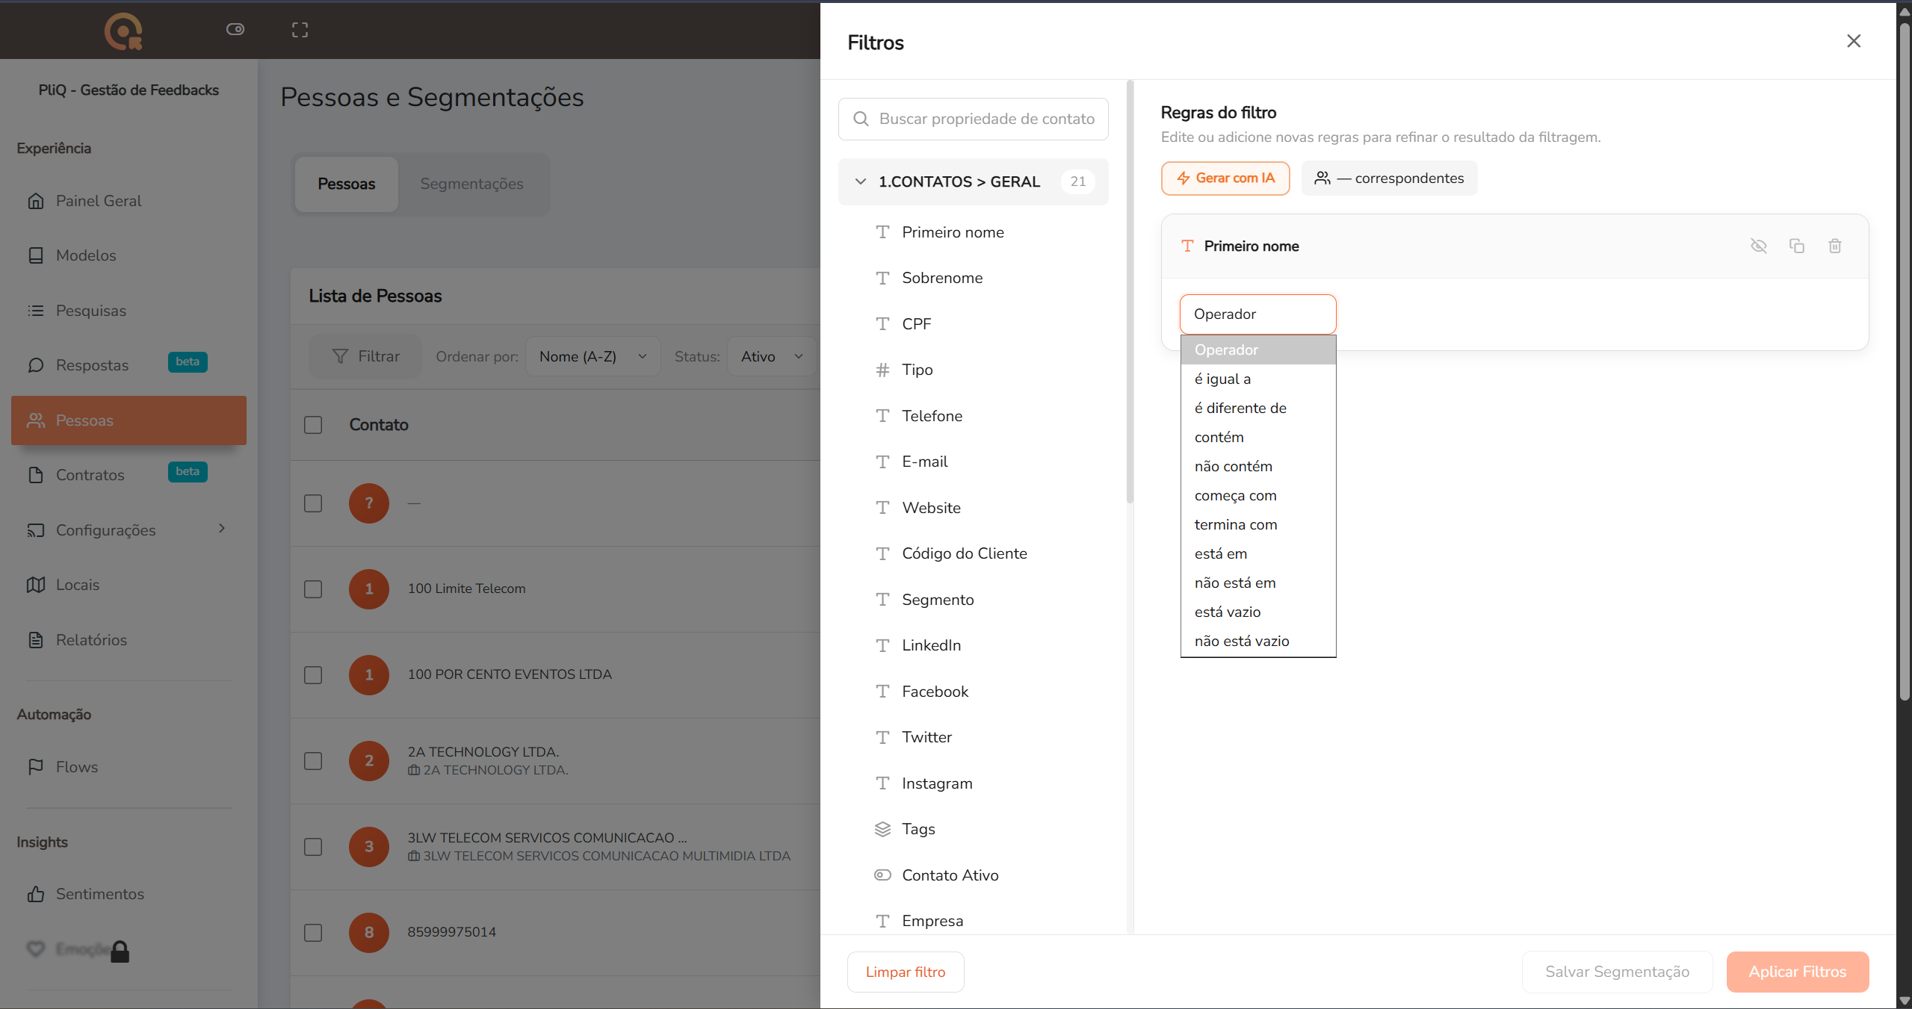Delete the Primeiro nome rule
The height and width of the screenshot is (1009, 1912).
(1835, 246)
